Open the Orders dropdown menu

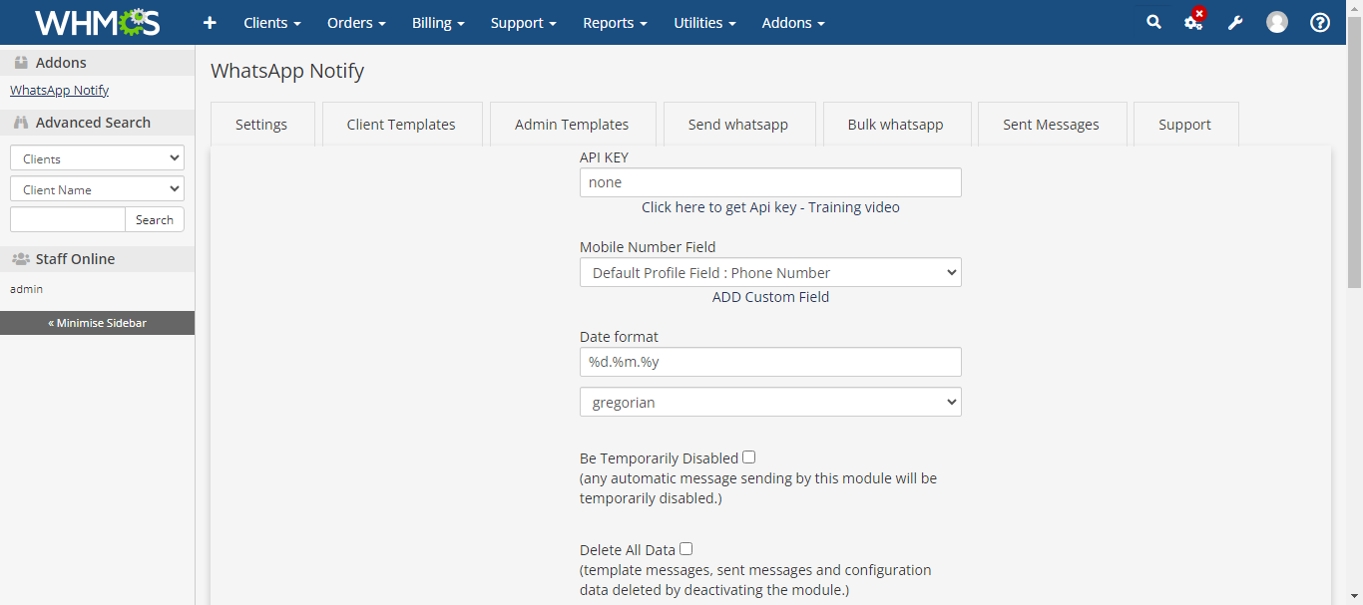click(357, 23)
